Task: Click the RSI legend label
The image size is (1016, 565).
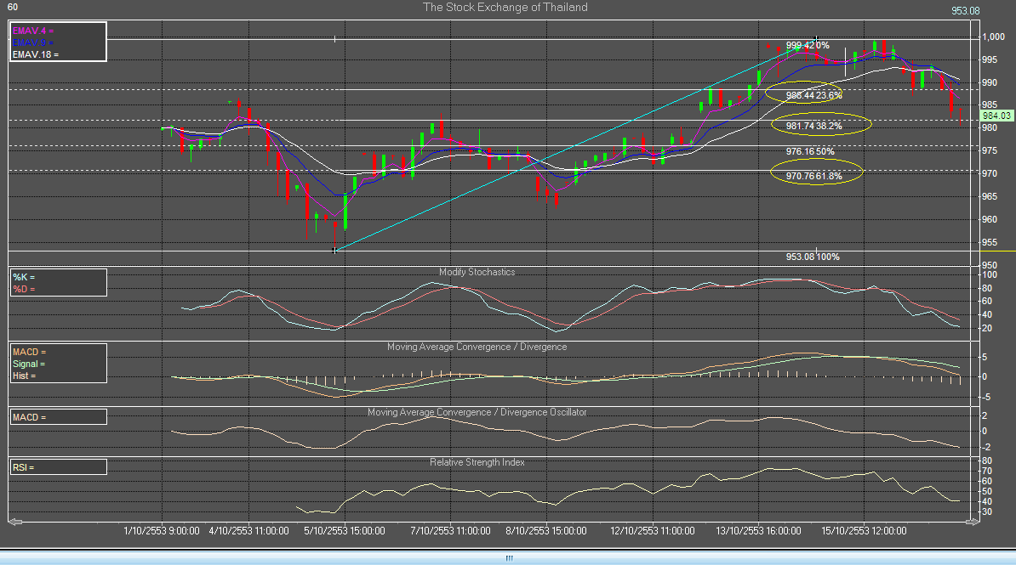Action: (x=23, y=467)
